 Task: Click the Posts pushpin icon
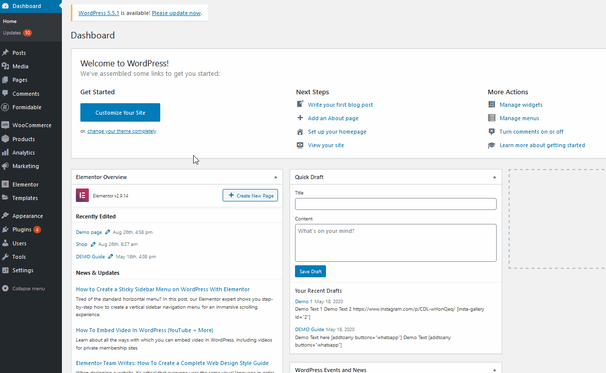[x=5, y=53]
